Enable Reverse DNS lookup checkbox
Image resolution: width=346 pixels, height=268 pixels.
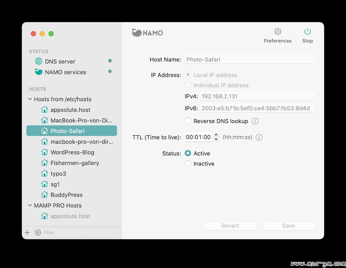coord(188,121)
